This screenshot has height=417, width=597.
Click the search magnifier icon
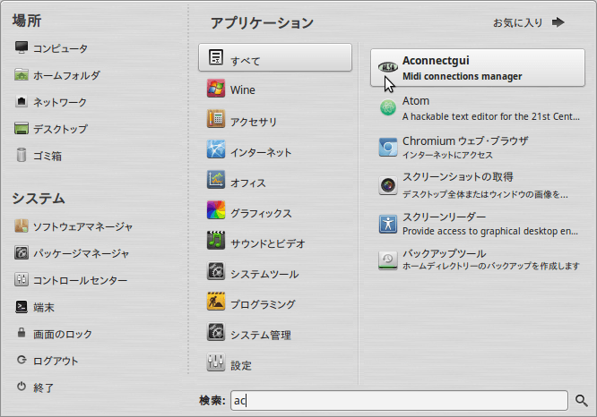point(581,400)
